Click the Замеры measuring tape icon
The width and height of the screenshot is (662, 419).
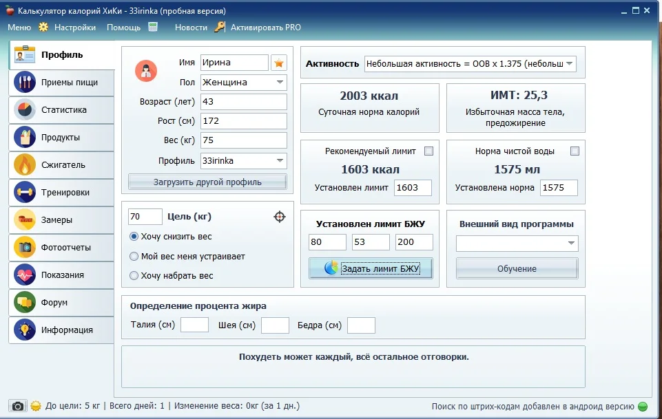25,219
